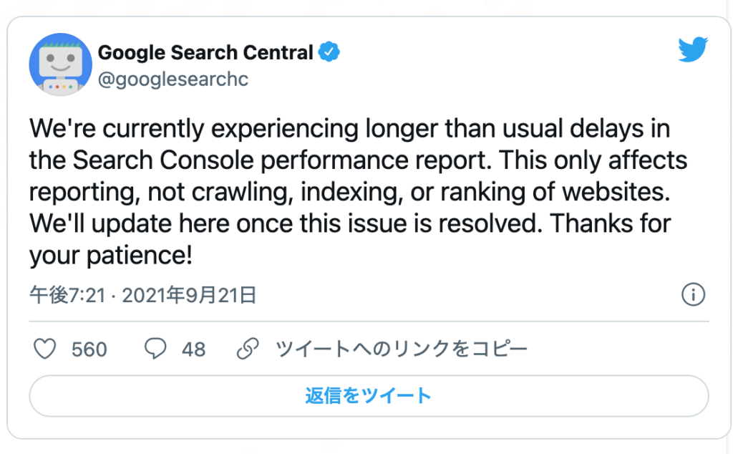Viewport: 733px width, 454px height.
Task: Click the chain link copy icon
Action: point(248,349)
